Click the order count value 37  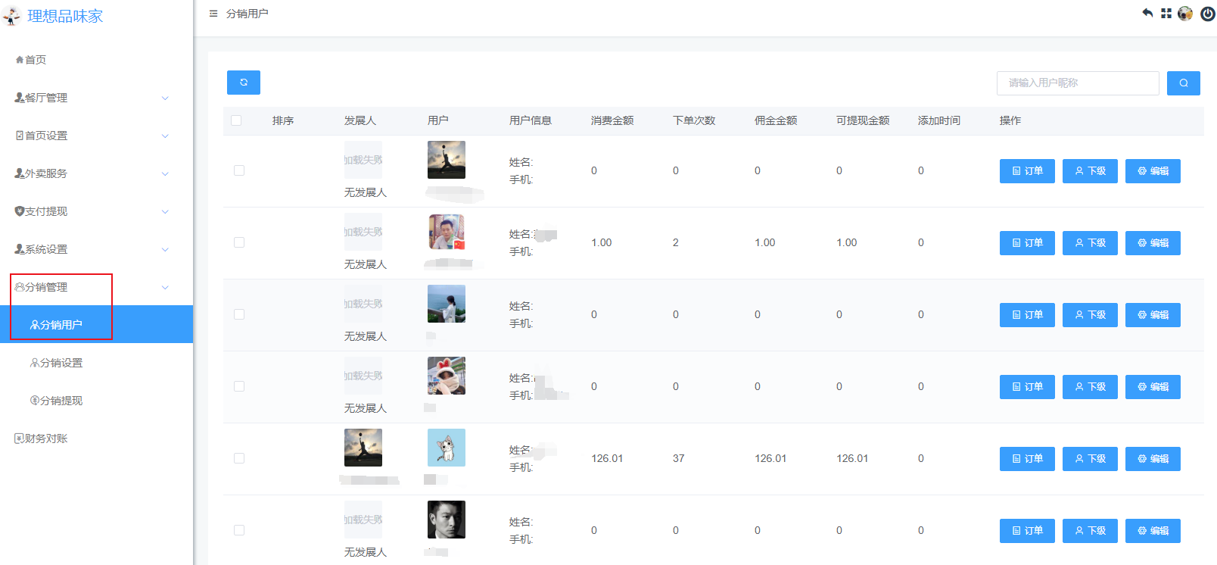pos(679,458)
